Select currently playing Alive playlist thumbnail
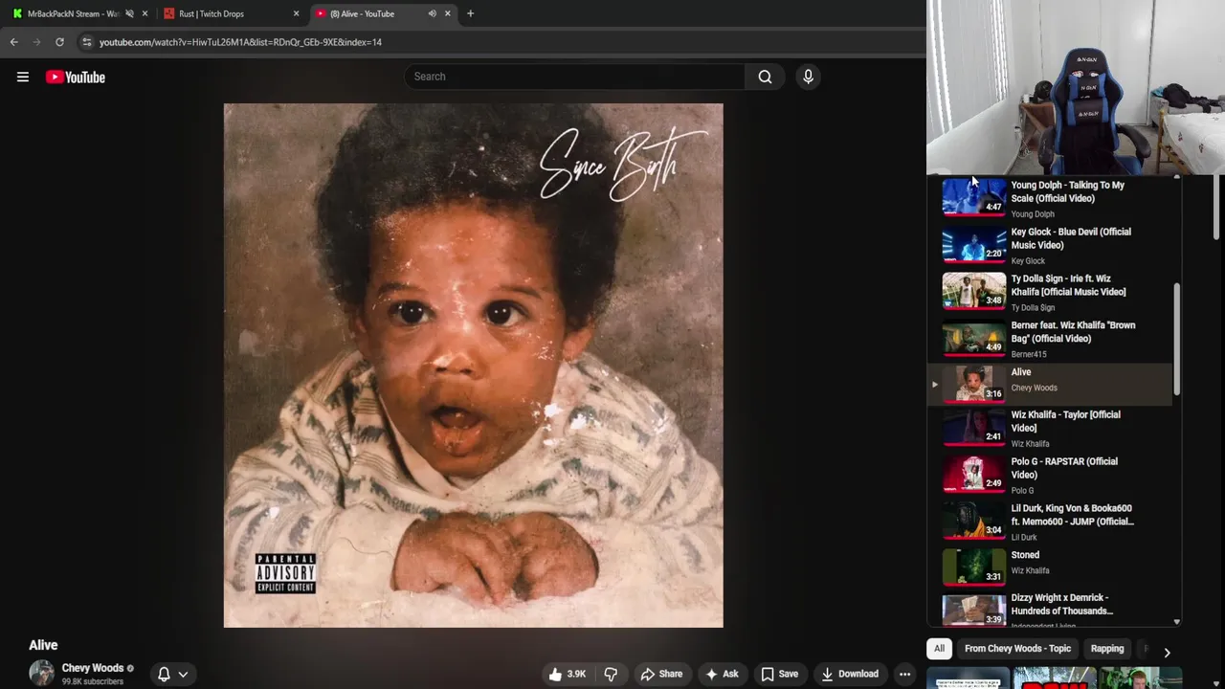The width and height of the screenshot is (1225, 689). coord(973,384)
